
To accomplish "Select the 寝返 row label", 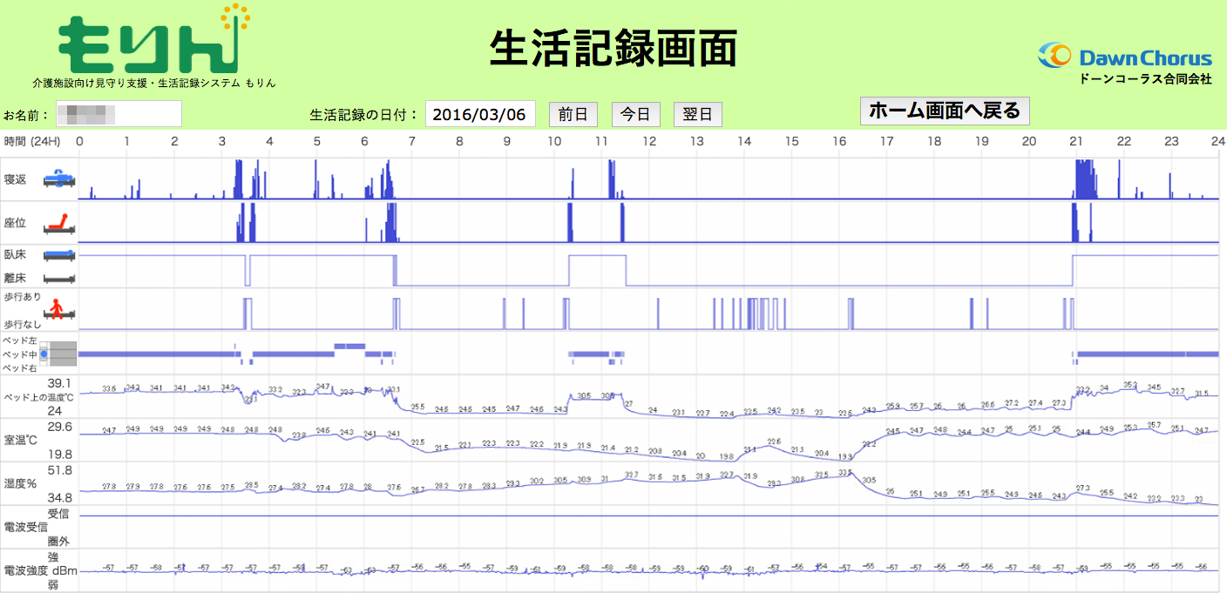I will tap(15, 179).
